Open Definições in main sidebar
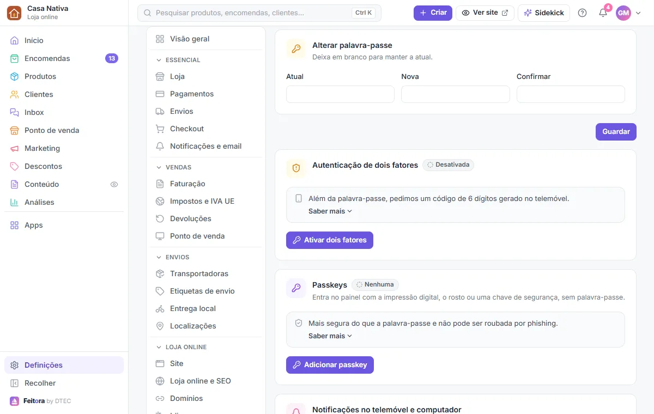This screenshot has height=414, width=654. [x=64, y=365]
